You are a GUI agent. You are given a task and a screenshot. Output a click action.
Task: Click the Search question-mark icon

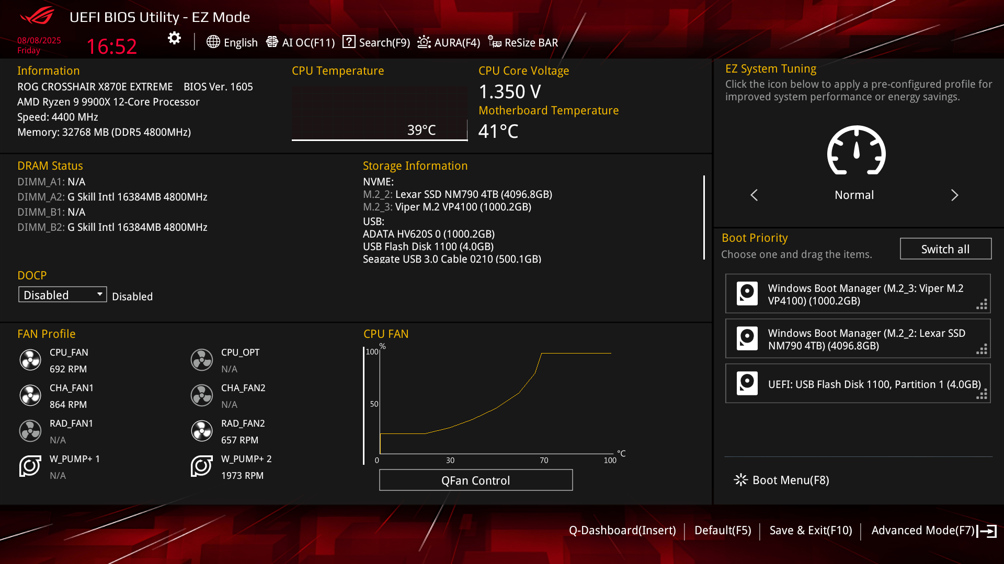349,42
